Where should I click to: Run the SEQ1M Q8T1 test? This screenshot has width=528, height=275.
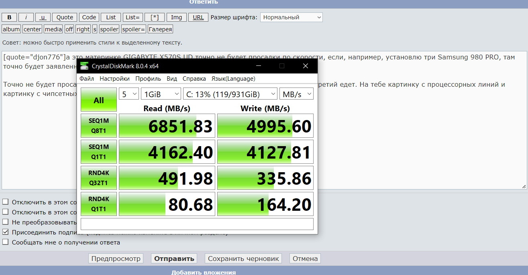pyautogui.click(x=99, y=126)
